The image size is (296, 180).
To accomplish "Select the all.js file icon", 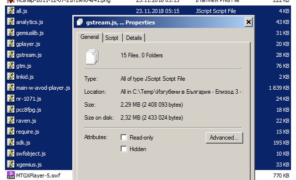I will pos(11,10).
